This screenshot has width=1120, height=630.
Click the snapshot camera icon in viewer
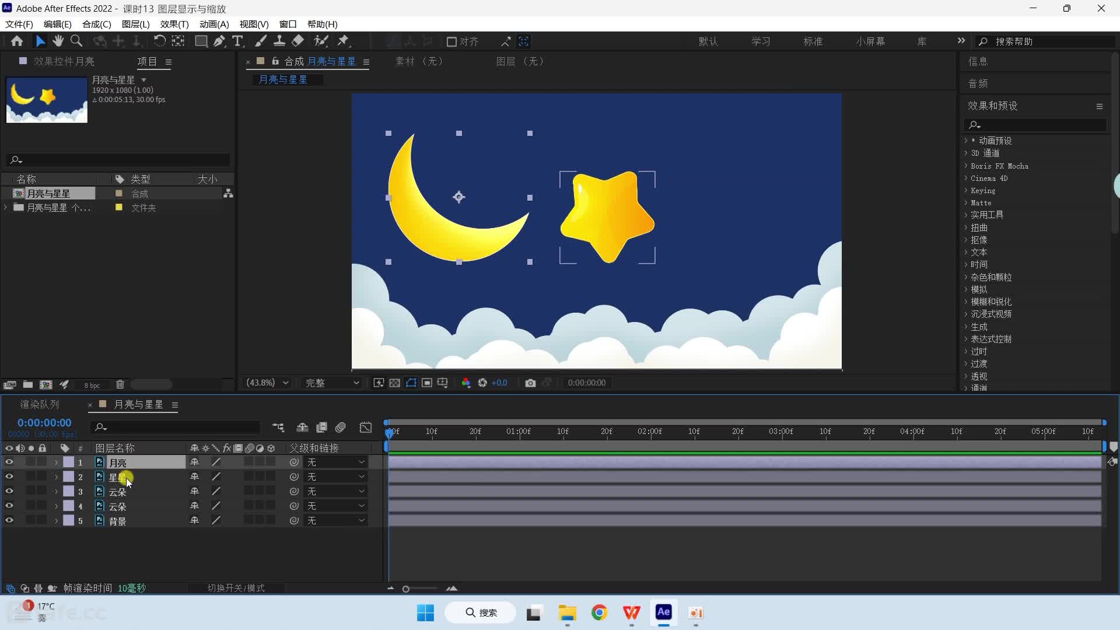tap(530, 383)
